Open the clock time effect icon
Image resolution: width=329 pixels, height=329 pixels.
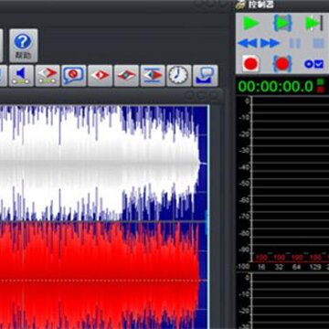[x=179, y=76]
